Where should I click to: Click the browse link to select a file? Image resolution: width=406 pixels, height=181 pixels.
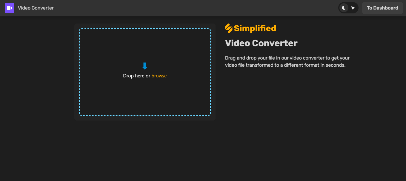pyautogui.click(x=159, y=76)
